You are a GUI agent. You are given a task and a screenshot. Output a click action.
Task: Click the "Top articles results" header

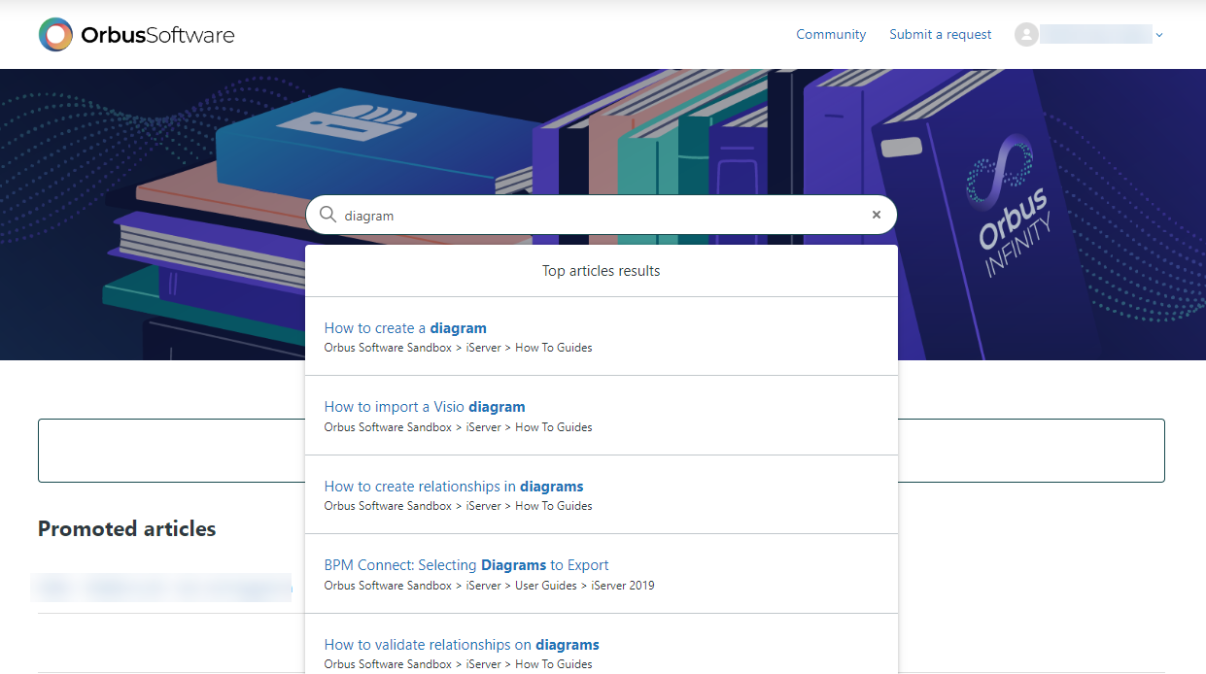(601, 271)
